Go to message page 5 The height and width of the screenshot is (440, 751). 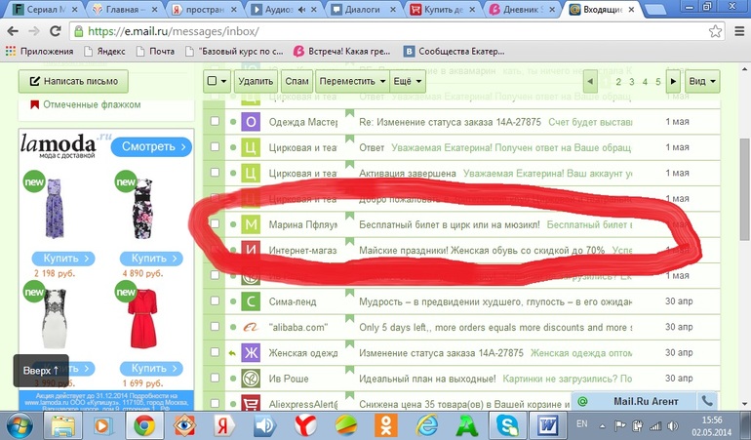point(658,82)
